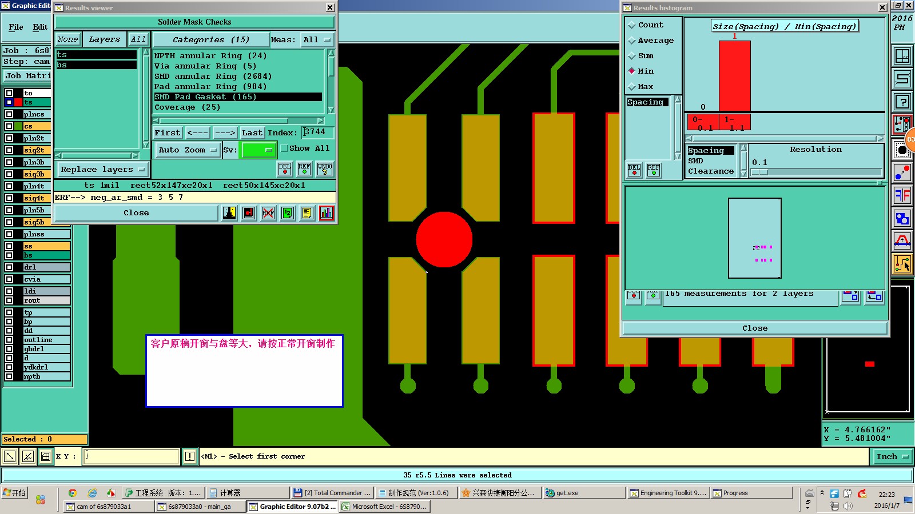Click the mirrored F flip icon
The image size is (915, 514).
pos(902,195)
